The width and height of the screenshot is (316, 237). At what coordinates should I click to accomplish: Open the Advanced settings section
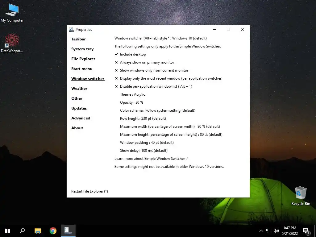coord(81,118)
